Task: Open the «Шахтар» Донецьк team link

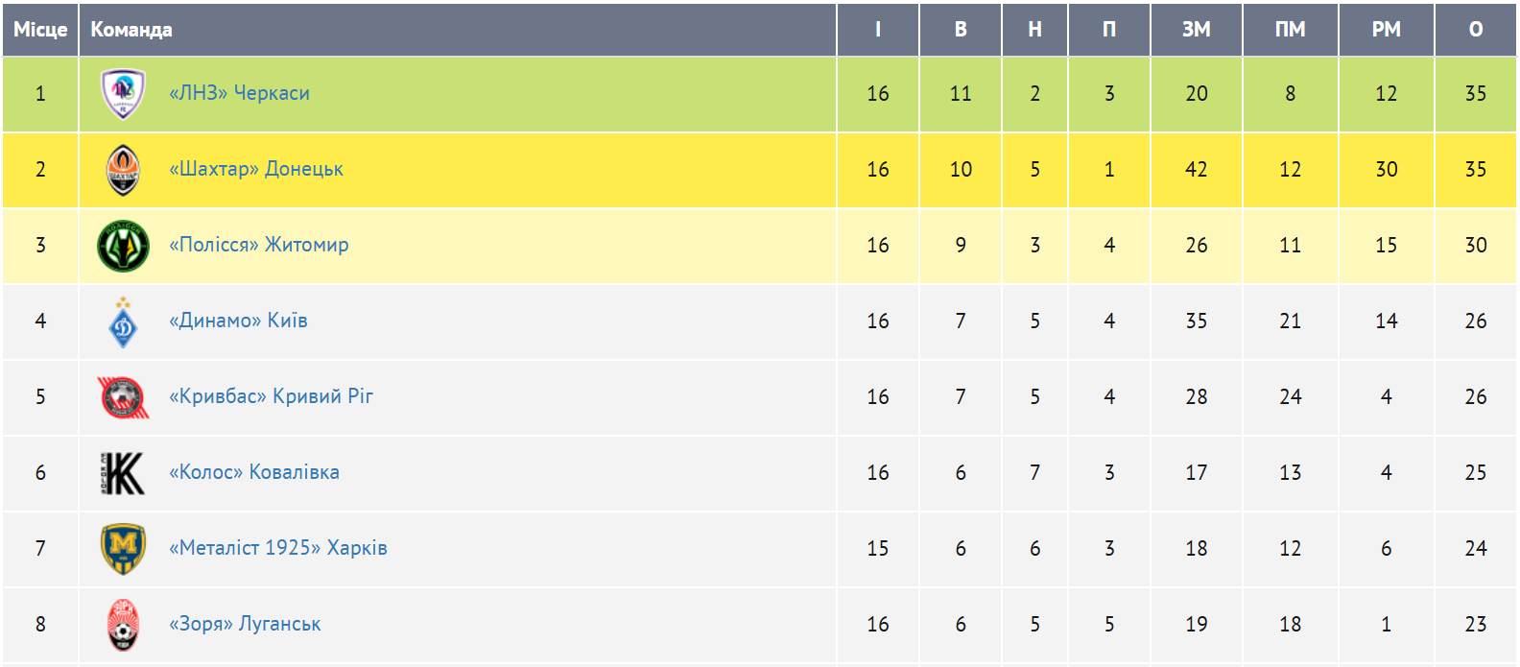Action: click(x=256, y=169)
